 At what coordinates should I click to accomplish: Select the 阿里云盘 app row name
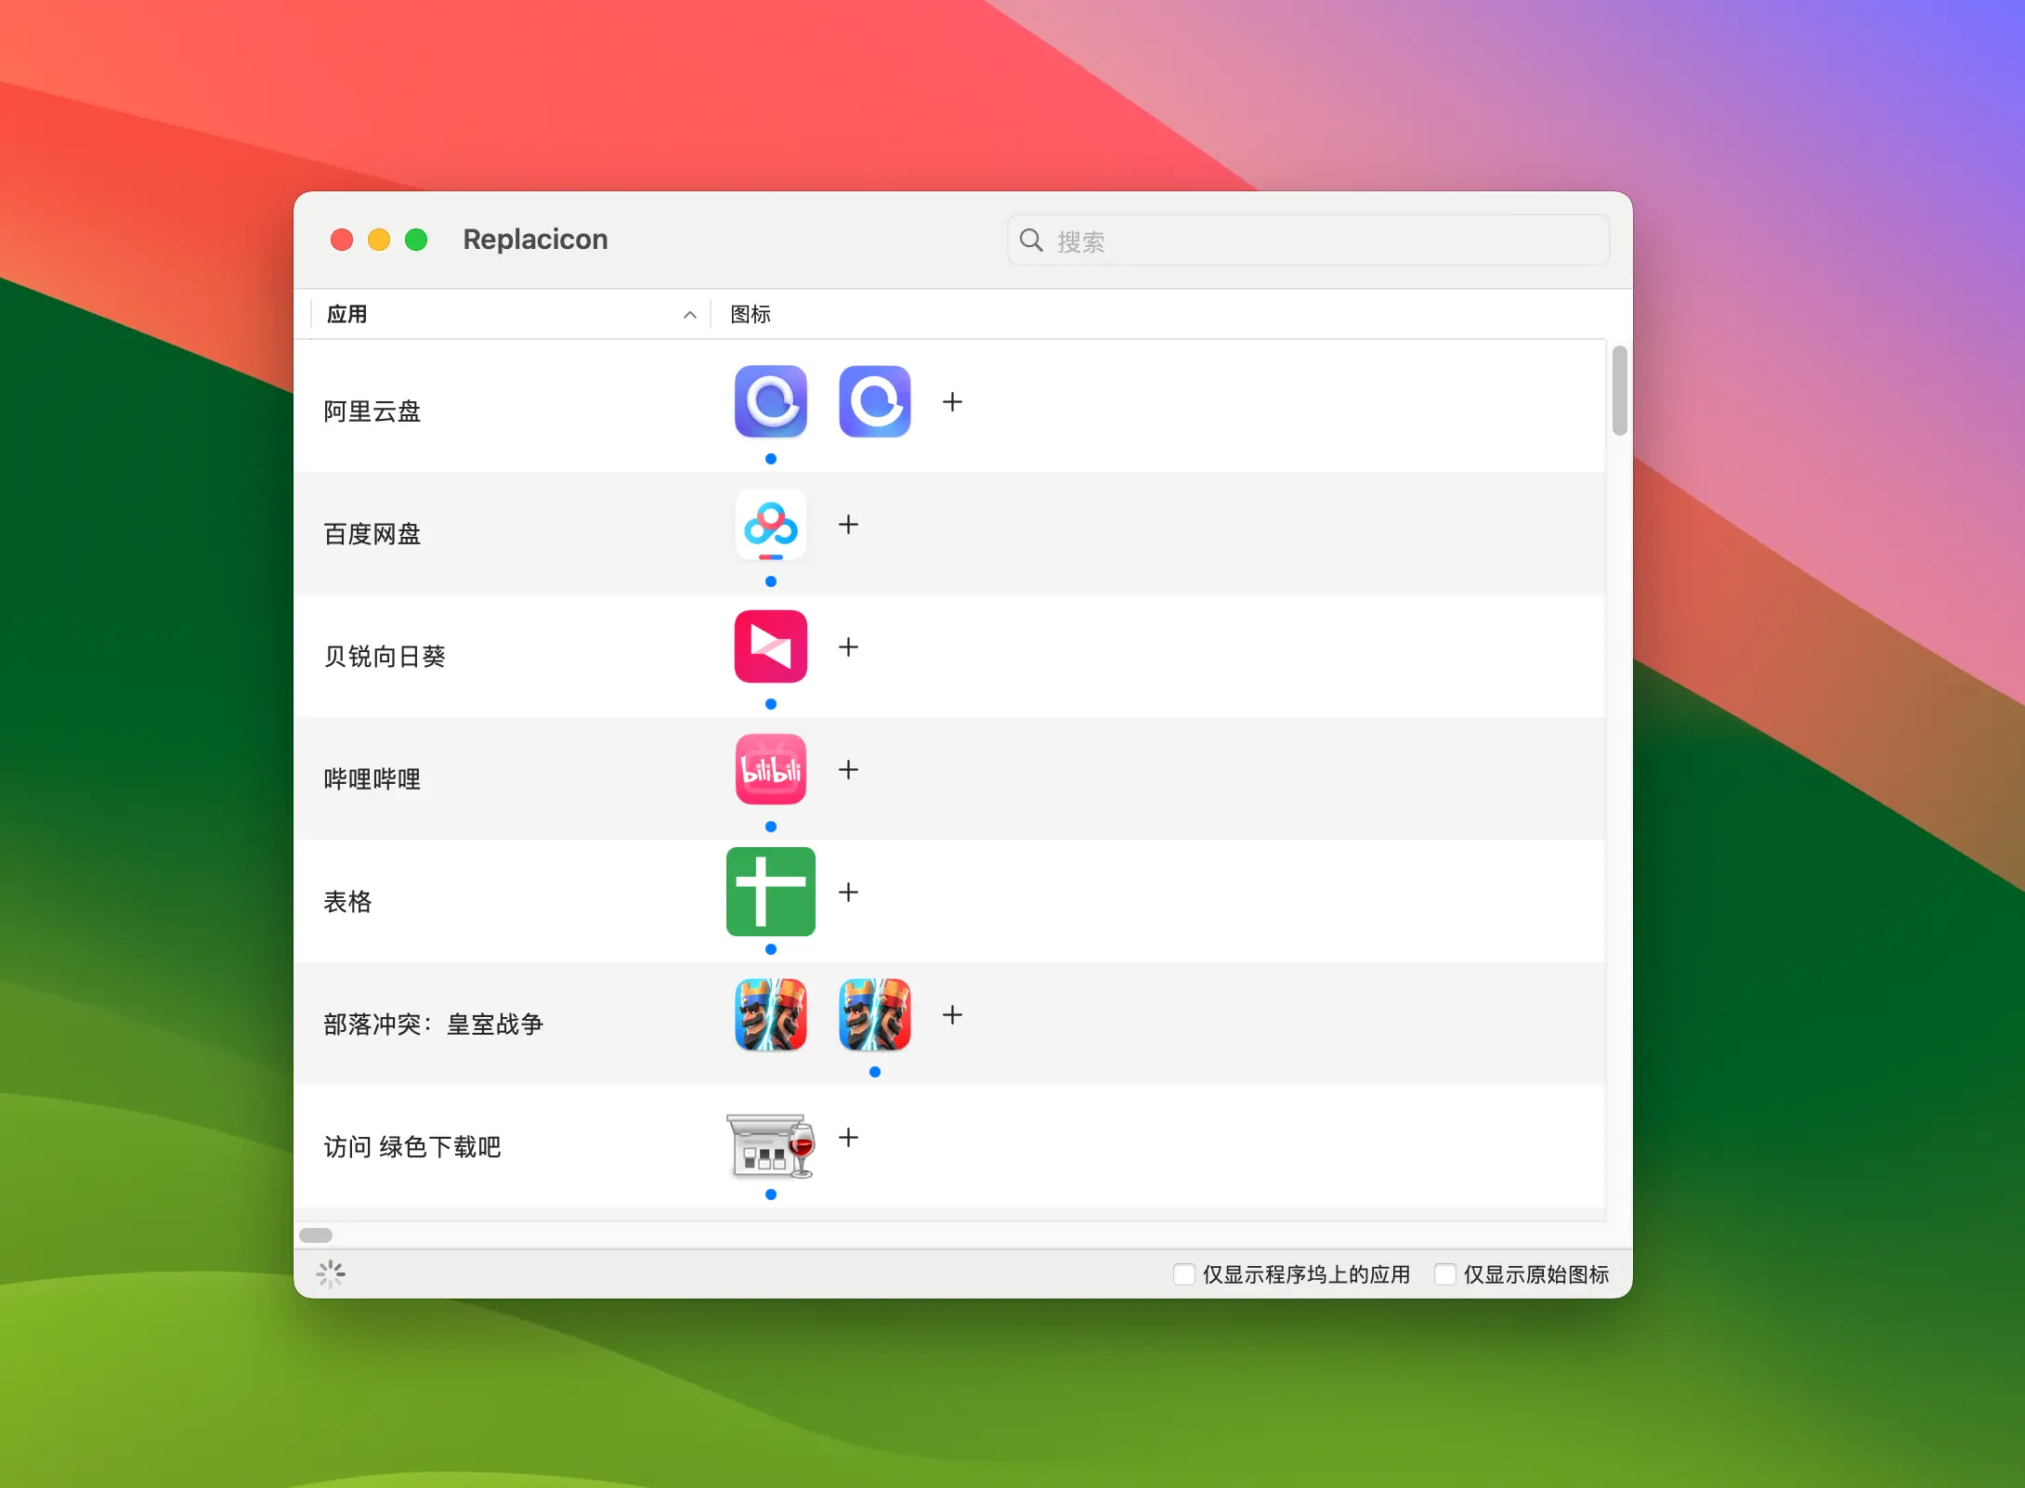pyautogui.click(x=372, y=411)
